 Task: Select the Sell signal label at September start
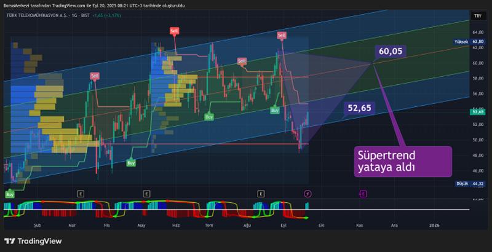pyautogui.click(x=282, y=35)
